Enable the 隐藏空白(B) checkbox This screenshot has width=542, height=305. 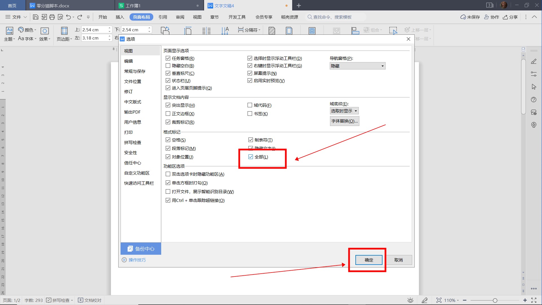[x=168, y=66]
